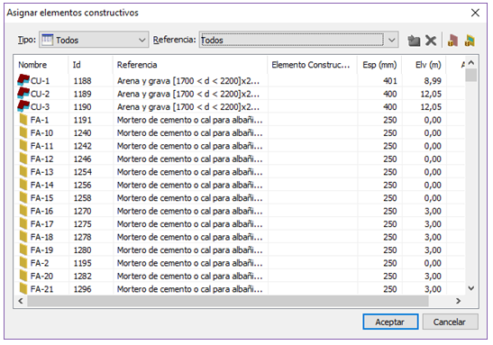Select the row named FA-19
The image size is (493, 345).
click(x=239, y=250)
